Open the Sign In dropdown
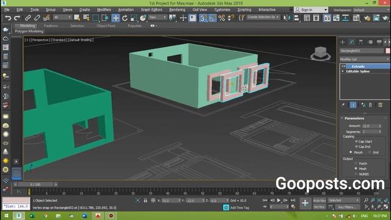Screen dimensions: 391x220 pos(311,10)
